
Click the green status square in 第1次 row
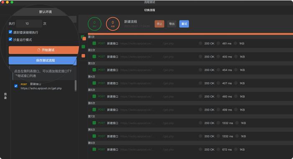[94, 43]
